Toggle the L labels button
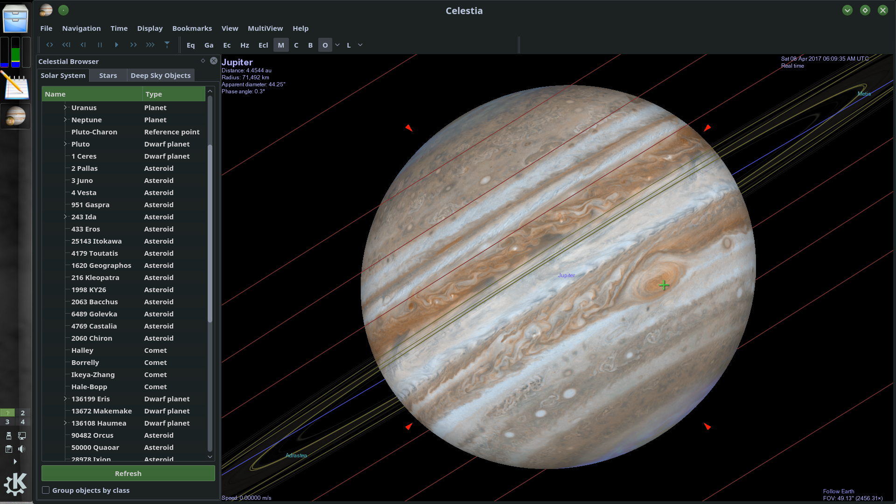 (x=349, y=45)
